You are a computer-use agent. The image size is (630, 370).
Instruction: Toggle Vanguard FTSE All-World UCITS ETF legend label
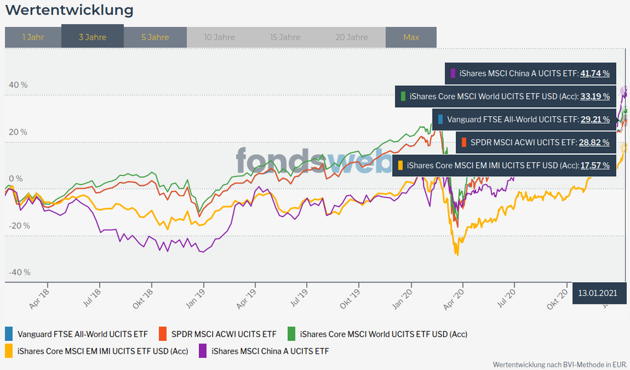(x=83, y=333)
